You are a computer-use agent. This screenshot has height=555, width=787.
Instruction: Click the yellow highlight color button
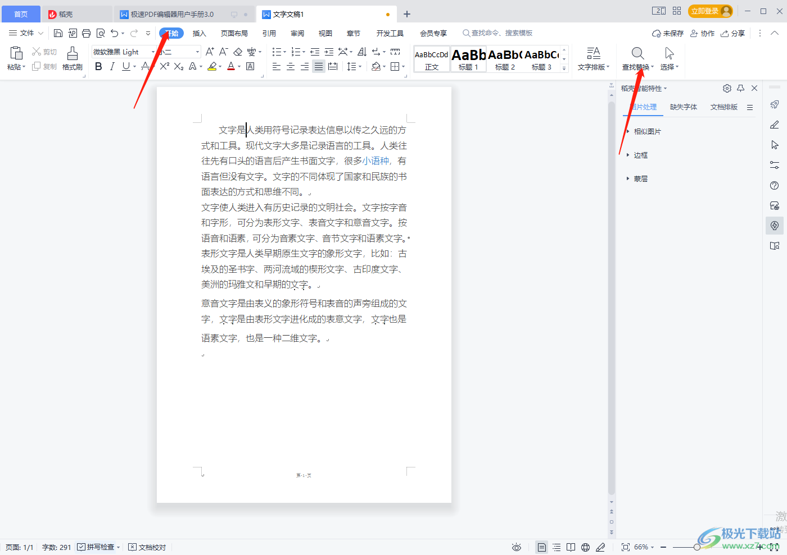[212, 66]
